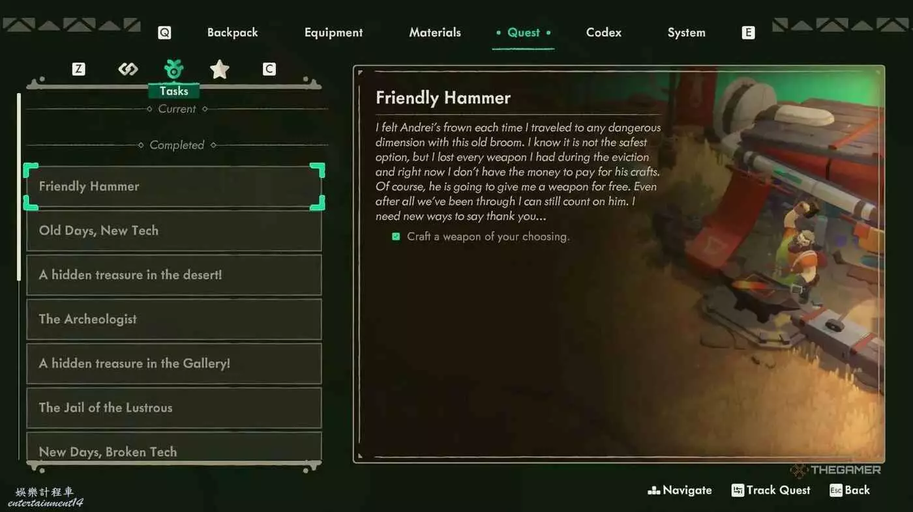
Task: Click the E next-tab key icon
Action: (748, 33)
